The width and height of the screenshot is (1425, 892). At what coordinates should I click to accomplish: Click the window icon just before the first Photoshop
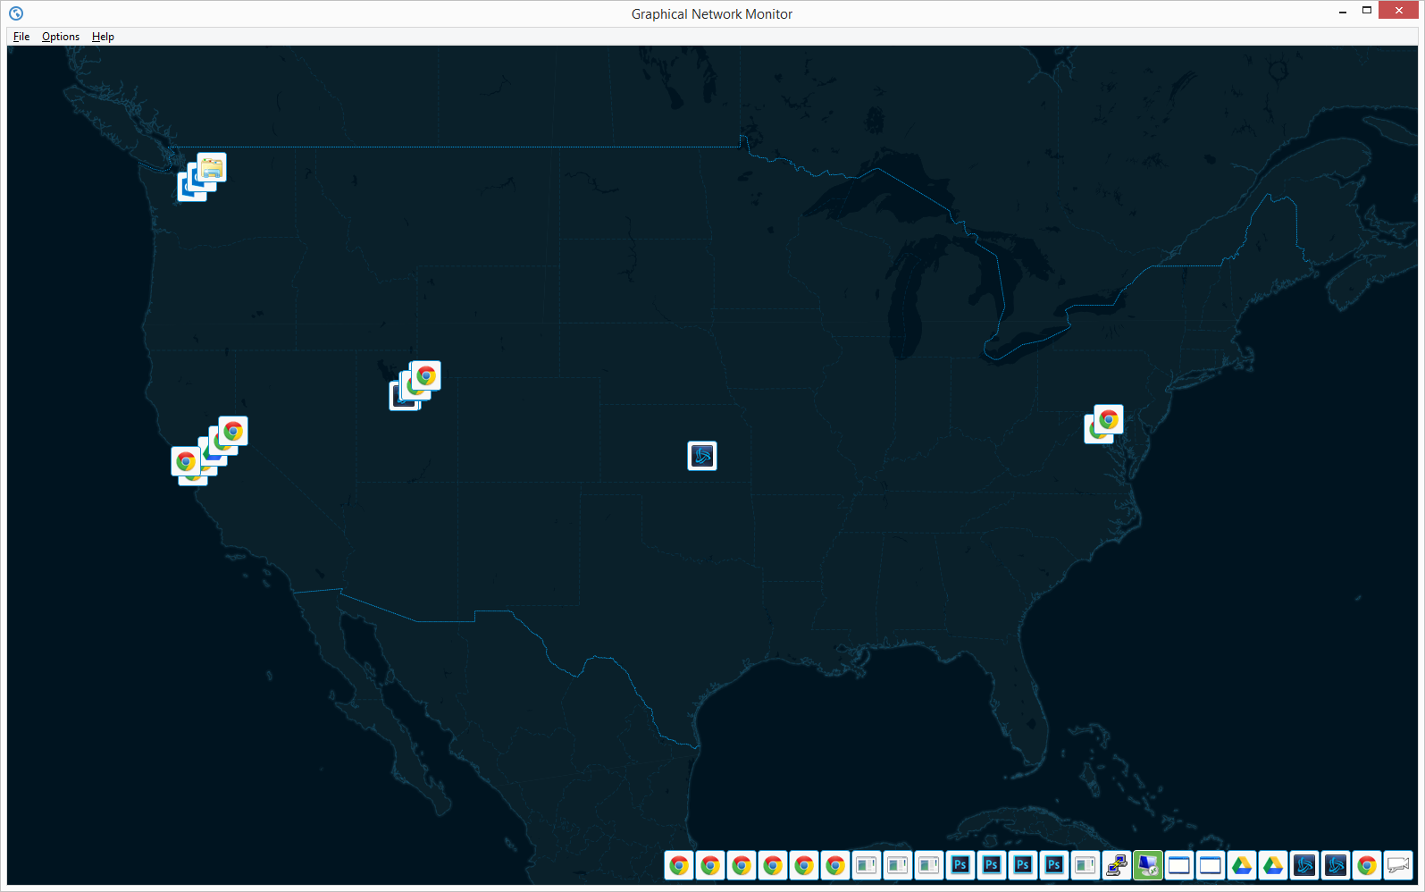(x=929, y=865)
